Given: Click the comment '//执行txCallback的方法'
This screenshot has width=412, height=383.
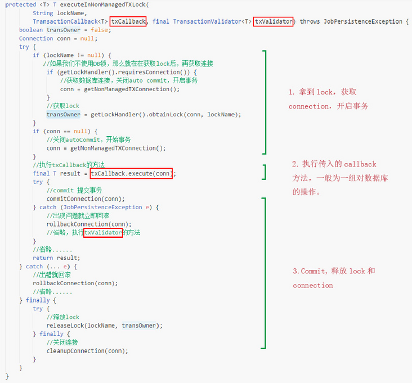Looking at the screenshot, I should (69, 165).
